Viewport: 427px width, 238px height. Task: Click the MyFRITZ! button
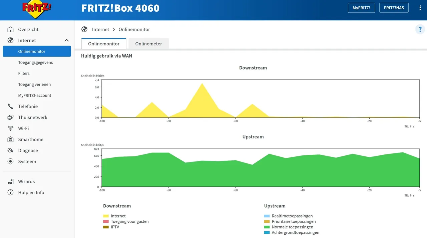pyautogui.click(x=361, y=8)
